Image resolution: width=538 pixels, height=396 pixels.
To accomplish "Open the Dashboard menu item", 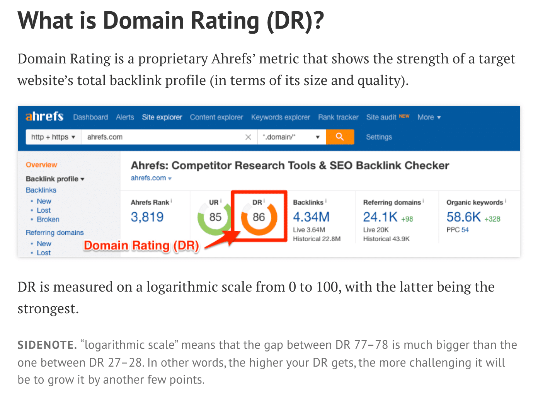I will [90, 117].
